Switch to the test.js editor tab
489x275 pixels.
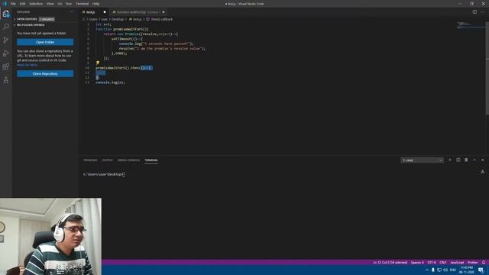click(93, 12)
